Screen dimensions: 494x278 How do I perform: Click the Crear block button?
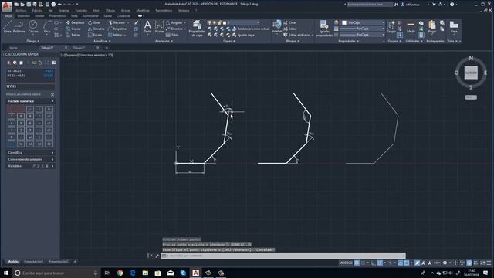click(290, 22)
